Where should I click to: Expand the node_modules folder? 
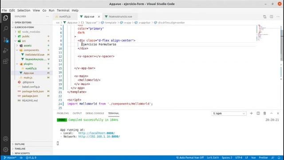tap(31, 32)
